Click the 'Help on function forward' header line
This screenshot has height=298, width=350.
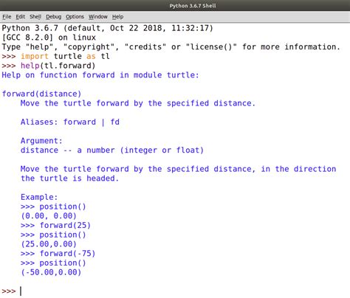tap(100, 75)
